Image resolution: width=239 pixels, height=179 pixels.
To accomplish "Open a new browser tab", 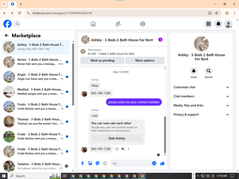I will (21, 4).
